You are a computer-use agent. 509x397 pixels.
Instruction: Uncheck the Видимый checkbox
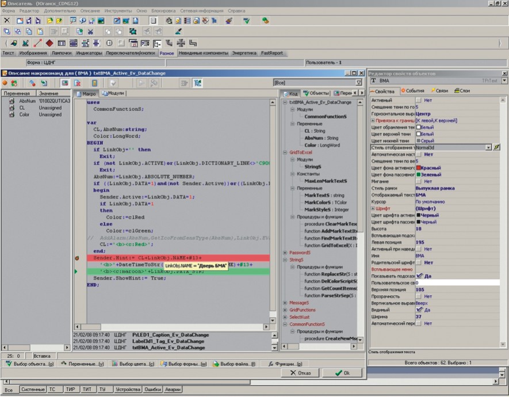[419, 310]
